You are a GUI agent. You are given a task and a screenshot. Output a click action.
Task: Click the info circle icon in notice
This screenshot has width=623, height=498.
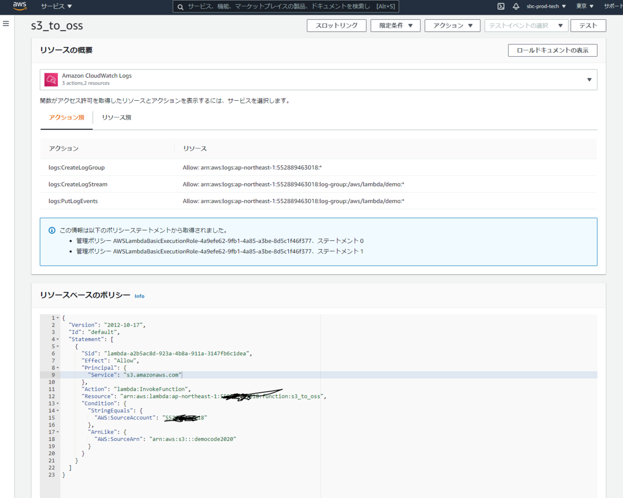click(52, 230)
